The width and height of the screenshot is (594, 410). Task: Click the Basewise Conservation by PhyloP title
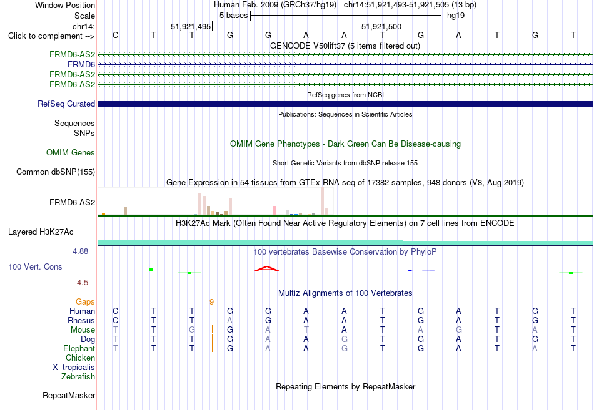click(345, 252)
